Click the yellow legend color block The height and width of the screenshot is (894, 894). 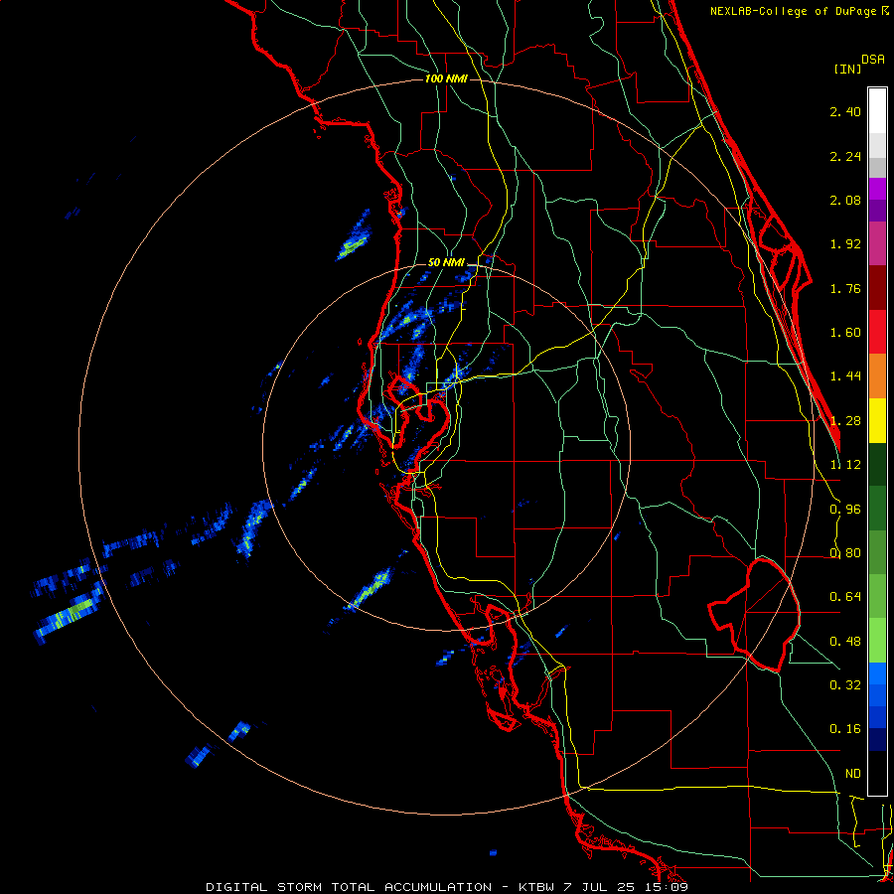point(877,420)
